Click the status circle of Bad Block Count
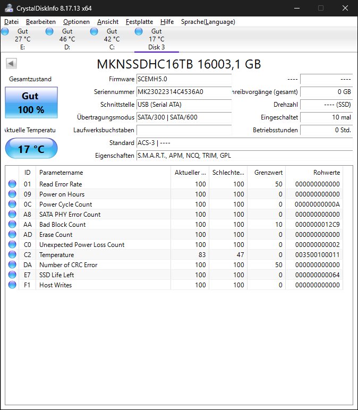The image size is (358, 410). (x=12, y=224)
